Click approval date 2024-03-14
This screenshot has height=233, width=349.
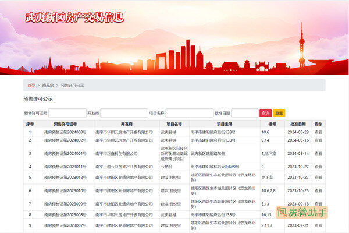pos(298,153)
